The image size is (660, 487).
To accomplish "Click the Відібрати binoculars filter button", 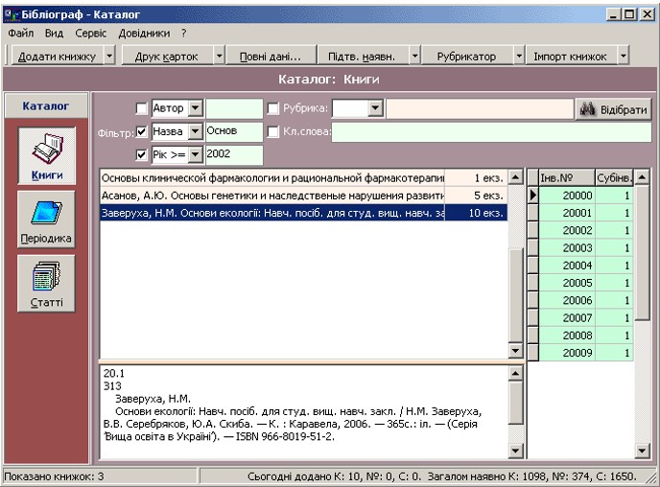I will 614,109.
